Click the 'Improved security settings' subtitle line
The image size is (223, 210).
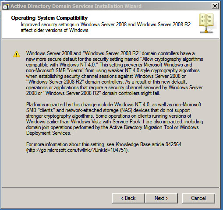click(x=106, y=24)
